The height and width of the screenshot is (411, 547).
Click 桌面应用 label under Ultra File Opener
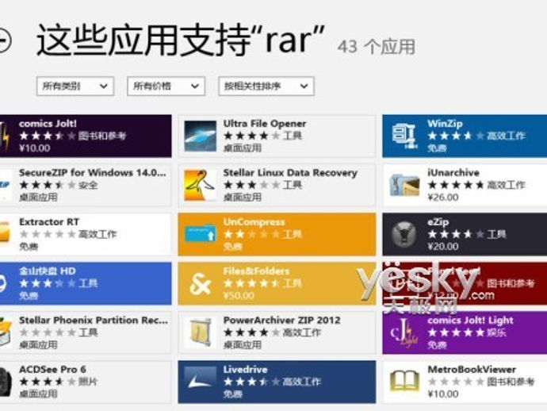243,148
